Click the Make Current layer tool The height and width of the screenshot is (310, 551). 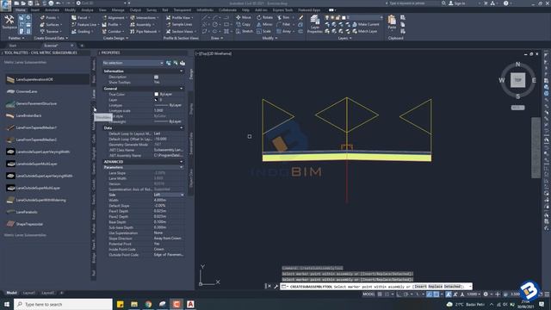tap(366, 24)
